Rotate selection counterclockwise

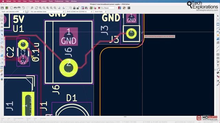tap(59, 8)
